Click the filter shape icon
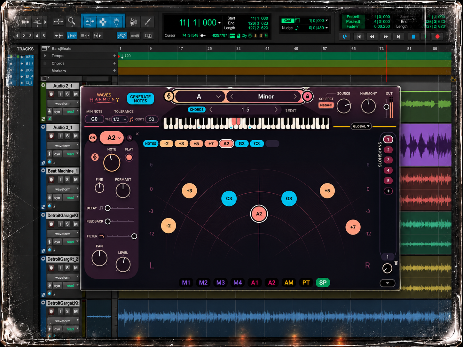463x347 pixels. [x=102, y=236]
